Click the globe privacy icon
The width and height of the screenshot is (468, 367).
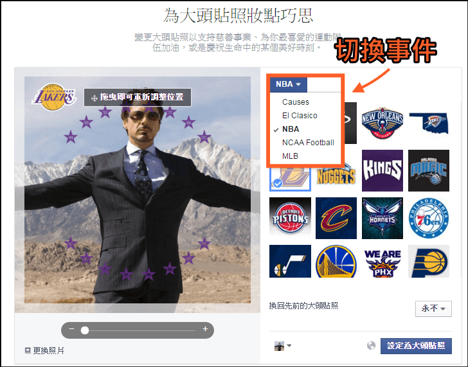point(371,346)
